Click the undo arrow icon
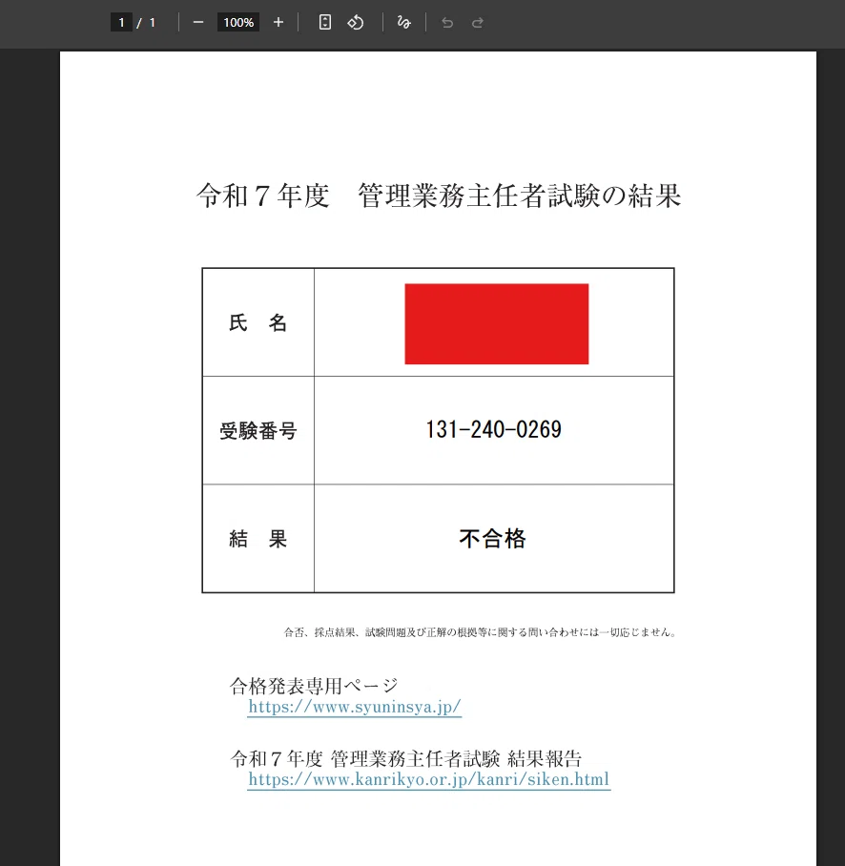Screen dimensions: 845x866 (x=447, y=23)
